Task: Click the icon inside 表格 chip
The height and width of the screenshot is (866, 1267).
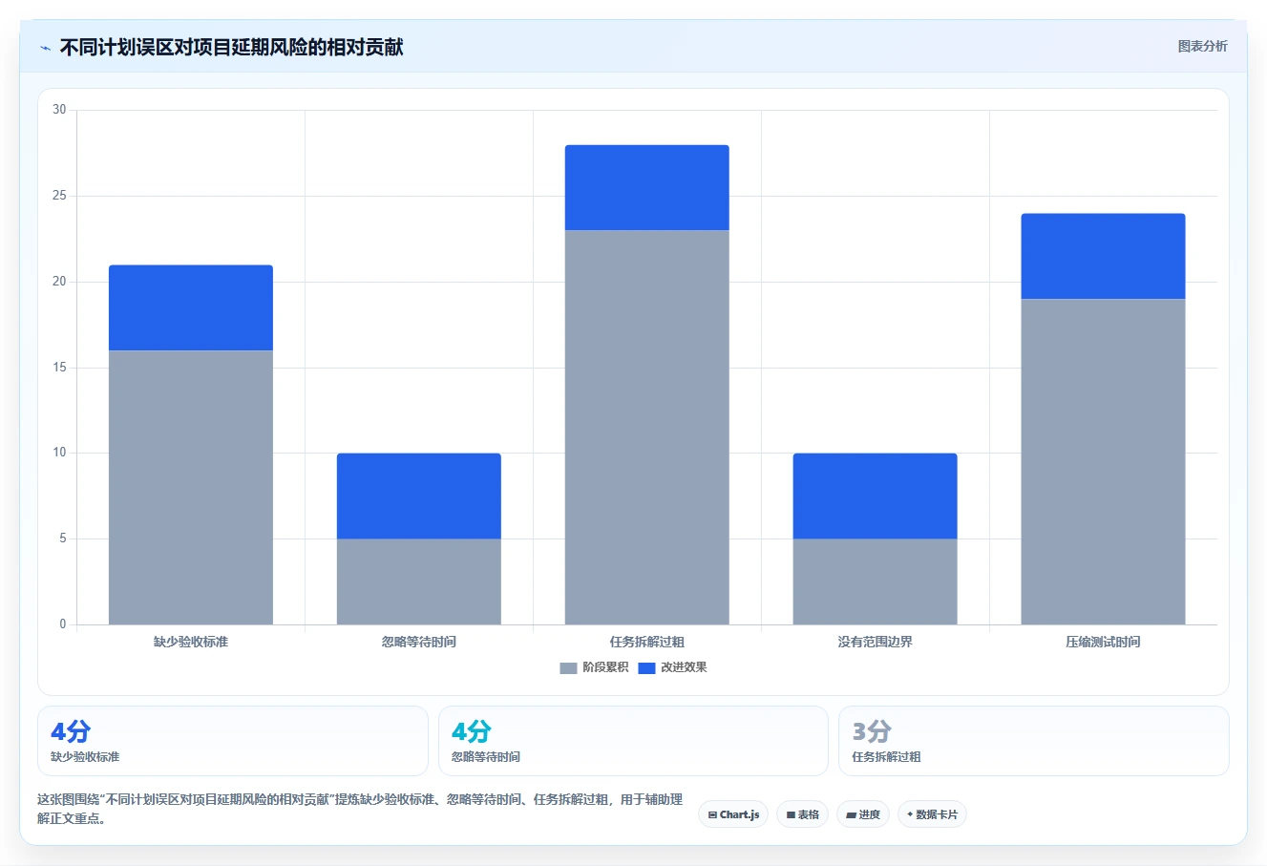Action: pos(791,815)
